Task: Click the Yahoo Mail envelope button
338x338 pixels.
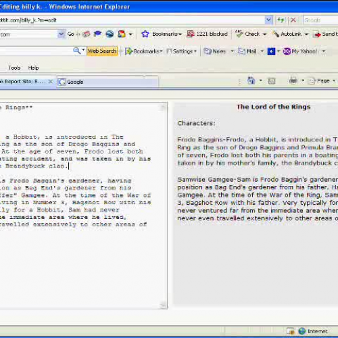Action: 247,51
